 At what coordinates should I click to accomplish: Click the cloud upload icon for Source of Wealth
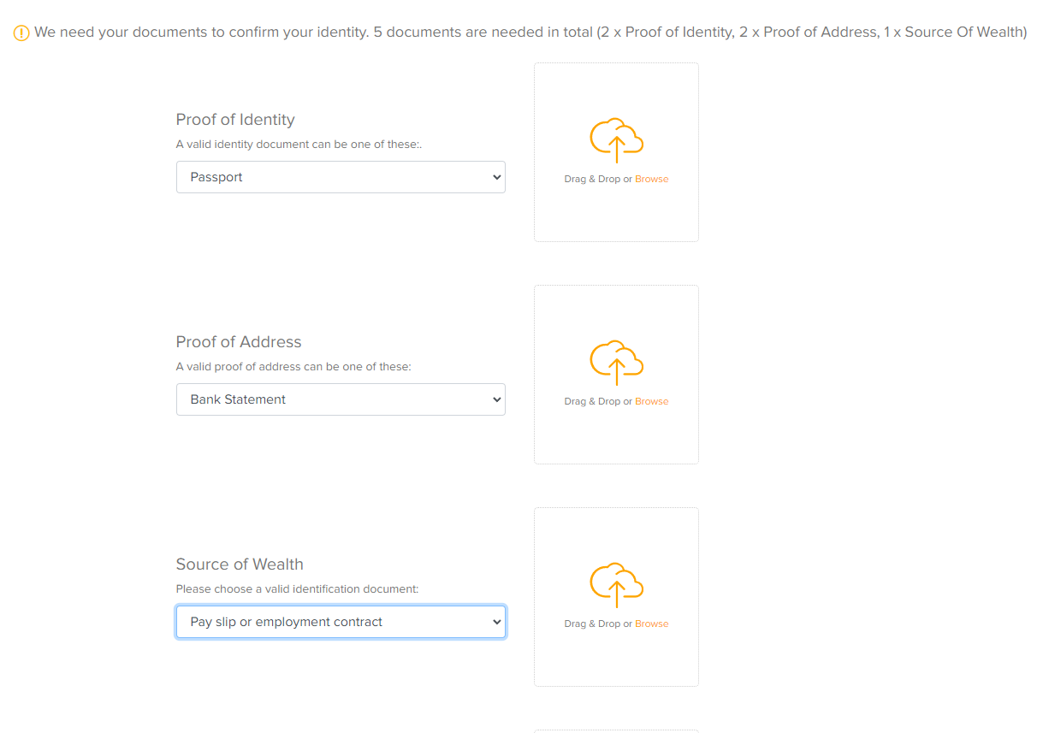pos(616,585)
